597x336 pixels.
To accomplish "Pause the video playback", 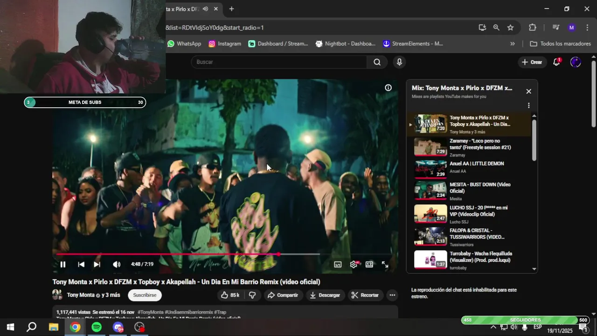I will click(62, 264).
